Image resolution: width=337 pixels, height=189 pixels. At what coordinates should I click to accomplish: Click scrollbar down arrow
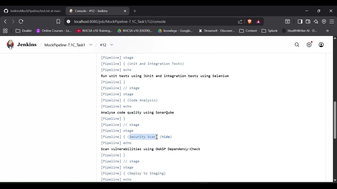point(335,180)
